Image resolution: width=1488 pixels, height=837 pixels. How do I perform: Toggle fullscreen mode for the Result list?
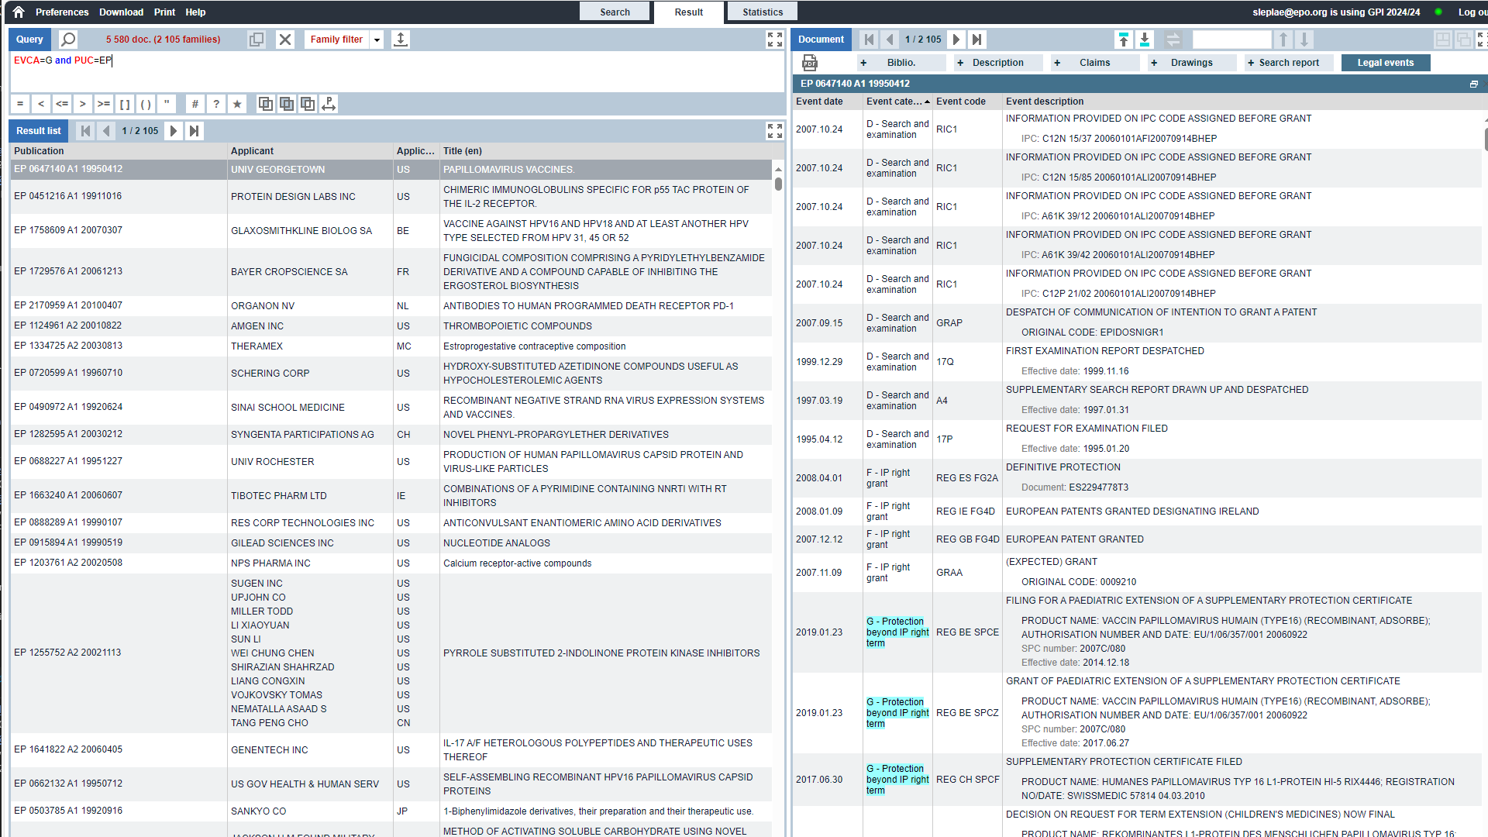(x=774, y=131)
